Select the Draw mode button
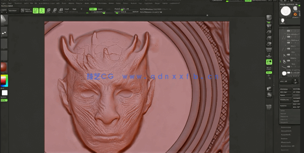 tap(42, 10)
